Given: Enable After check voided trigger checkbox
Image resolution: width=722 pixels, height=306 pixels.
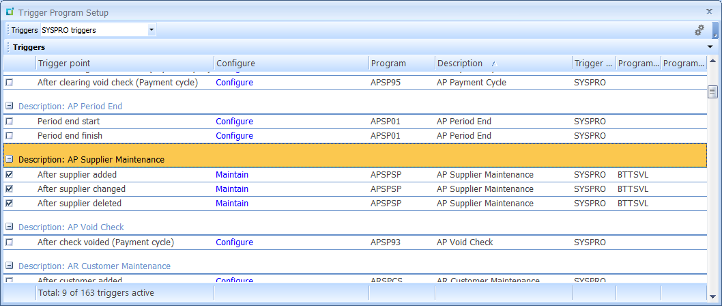Looking at the screenshot, I should (10, 242).
